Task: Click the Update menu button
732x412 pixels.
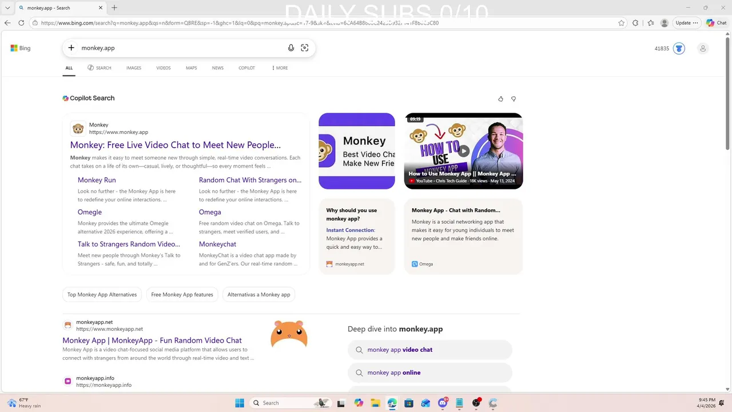Action: [x=686, y=23]
